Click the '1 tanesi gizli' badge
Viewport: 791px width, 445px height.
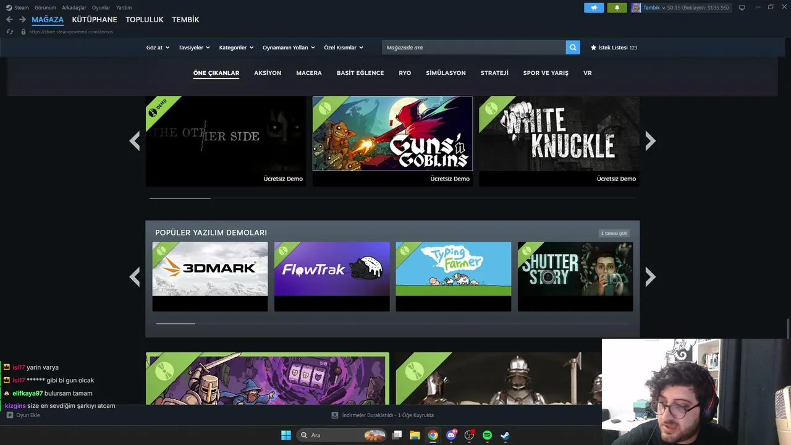click(614, 233)
